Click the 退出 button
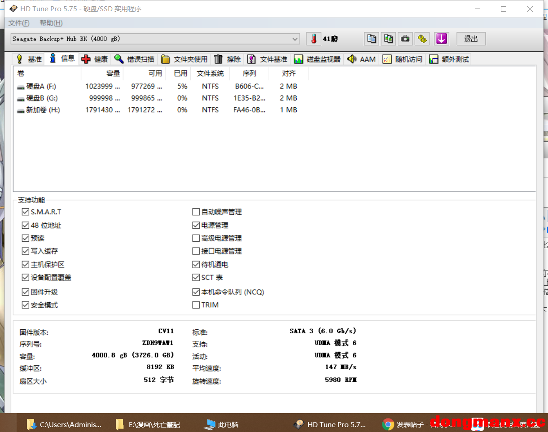Screen dimensions: 548x432 [x=471, y=39]
